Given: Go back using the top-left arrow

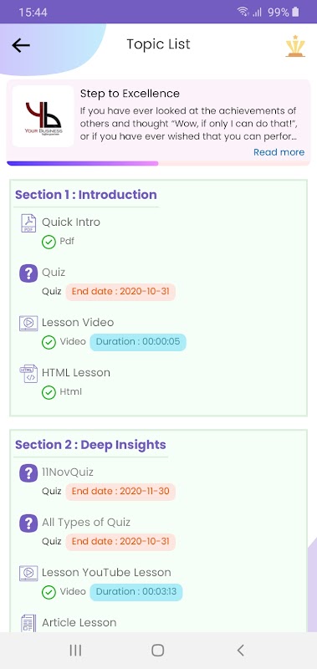Looking at the screenshot, I should pyautogui.click(x=20, y=45).
